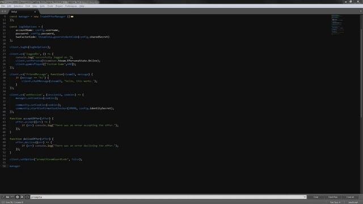This screenshot has width=363, height=204.
Task: Click line number 42 in the gutter
Action: tap(4, 118)
